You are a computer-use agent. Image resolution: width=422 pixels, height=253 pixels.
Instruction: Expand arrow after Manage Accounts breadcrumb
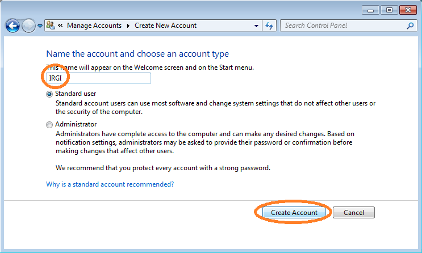click(128, 26)
